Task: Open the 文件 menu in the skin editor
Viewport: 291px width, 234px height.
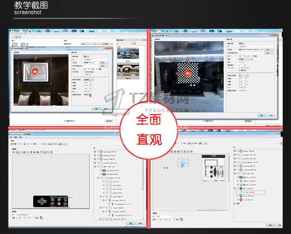Action: [11, 137]
